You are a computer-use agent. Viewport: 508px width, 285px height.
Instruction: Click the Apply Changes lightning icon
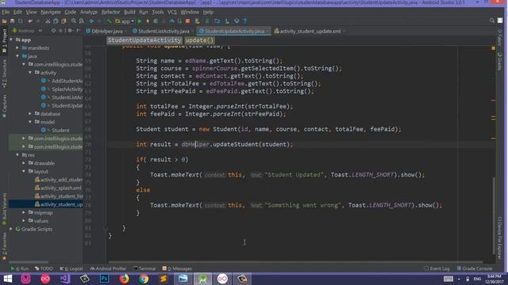pyautogui.click(x=148, y=21)
